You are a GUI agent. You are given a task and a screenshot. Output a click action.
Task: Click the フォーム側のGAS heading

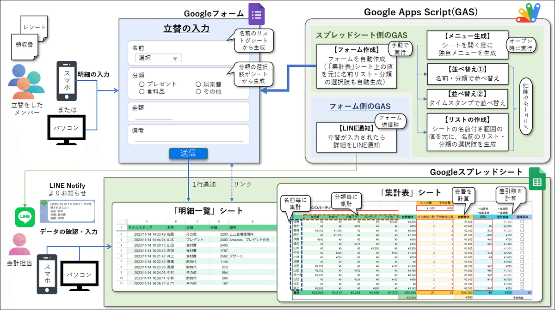(x=360, y=107)
